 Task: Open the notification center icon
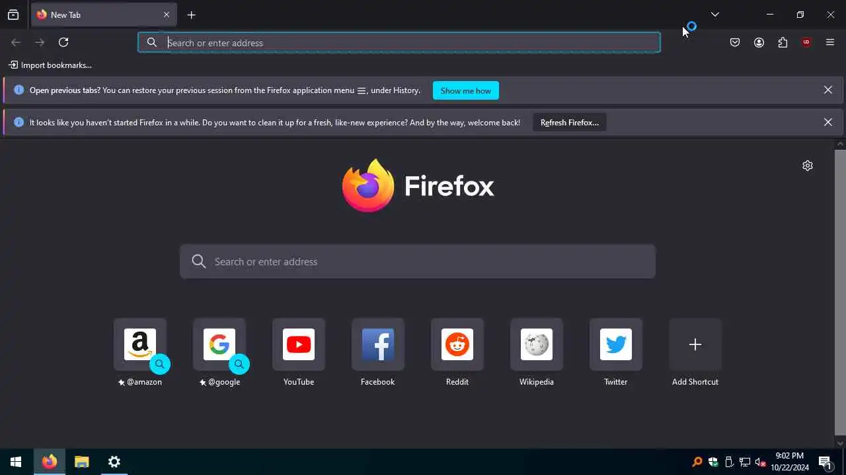coord(825,462)
